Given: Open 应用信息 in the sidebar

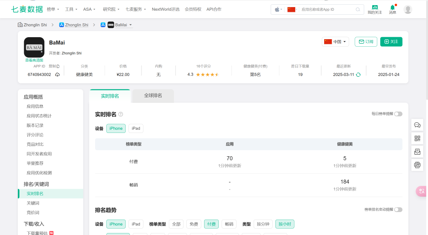Looking at the screenshot, I should [x=35, y=106].
